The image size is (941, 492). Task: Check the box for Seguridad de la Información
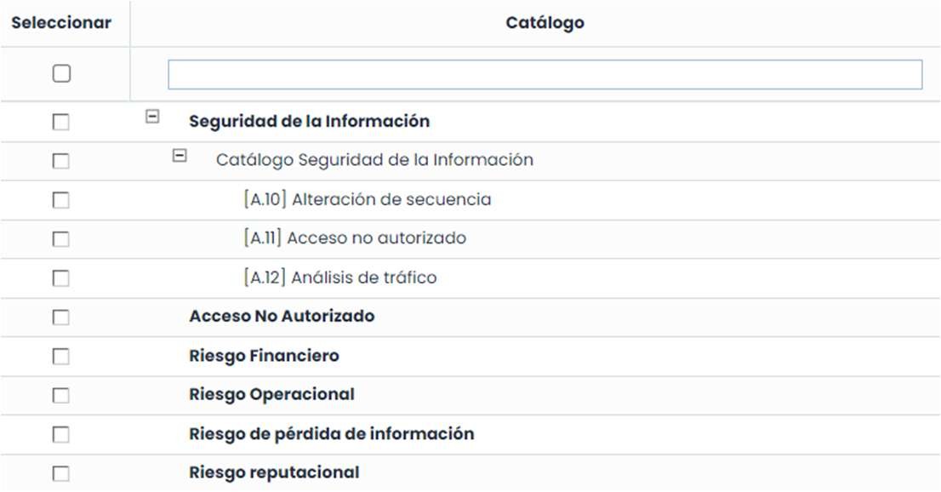(x=61, y=123)
